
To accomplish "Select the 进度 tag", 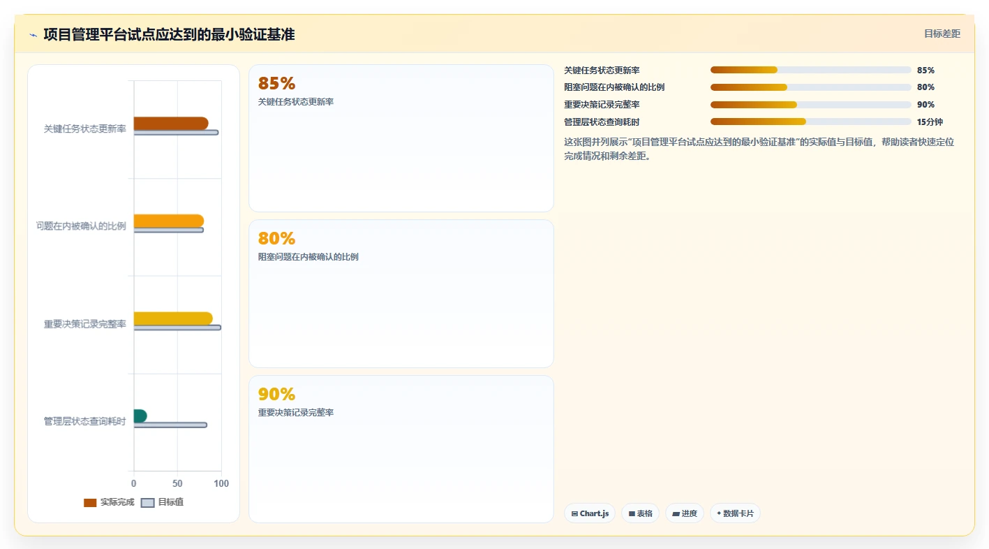I will (685, 513).
